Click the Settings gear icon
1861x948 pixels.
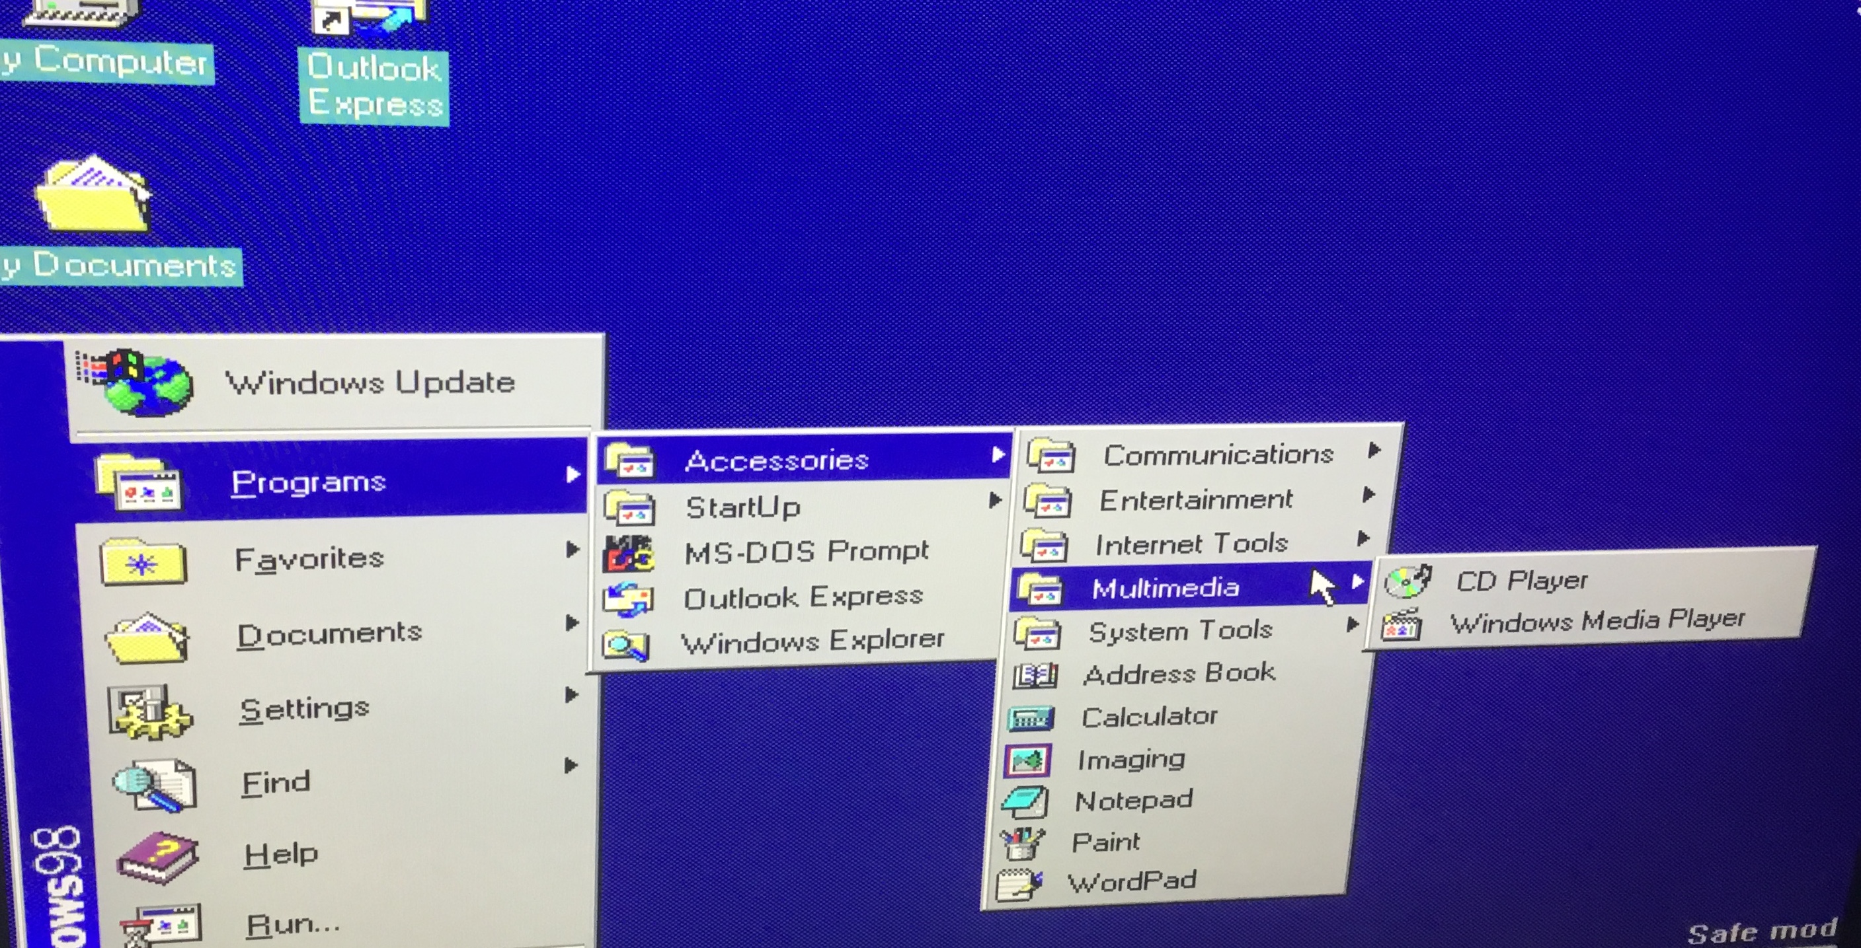tap(149, 712)
